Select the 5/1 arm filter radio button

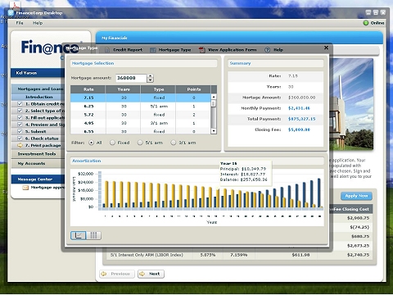tap(140, 143)
